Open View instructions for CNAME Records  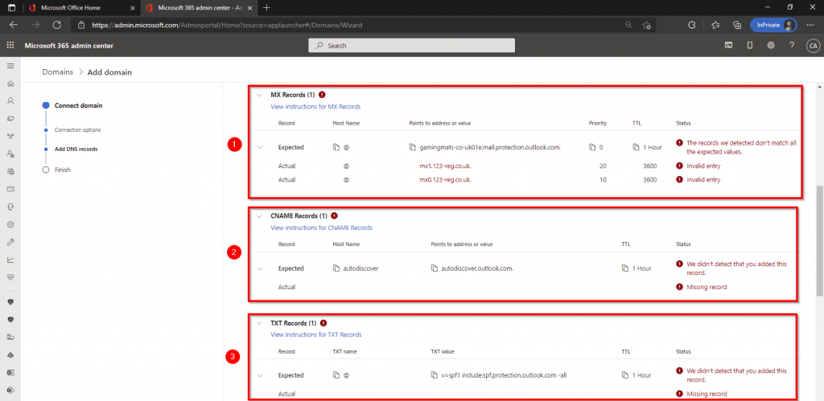[321, 227]
